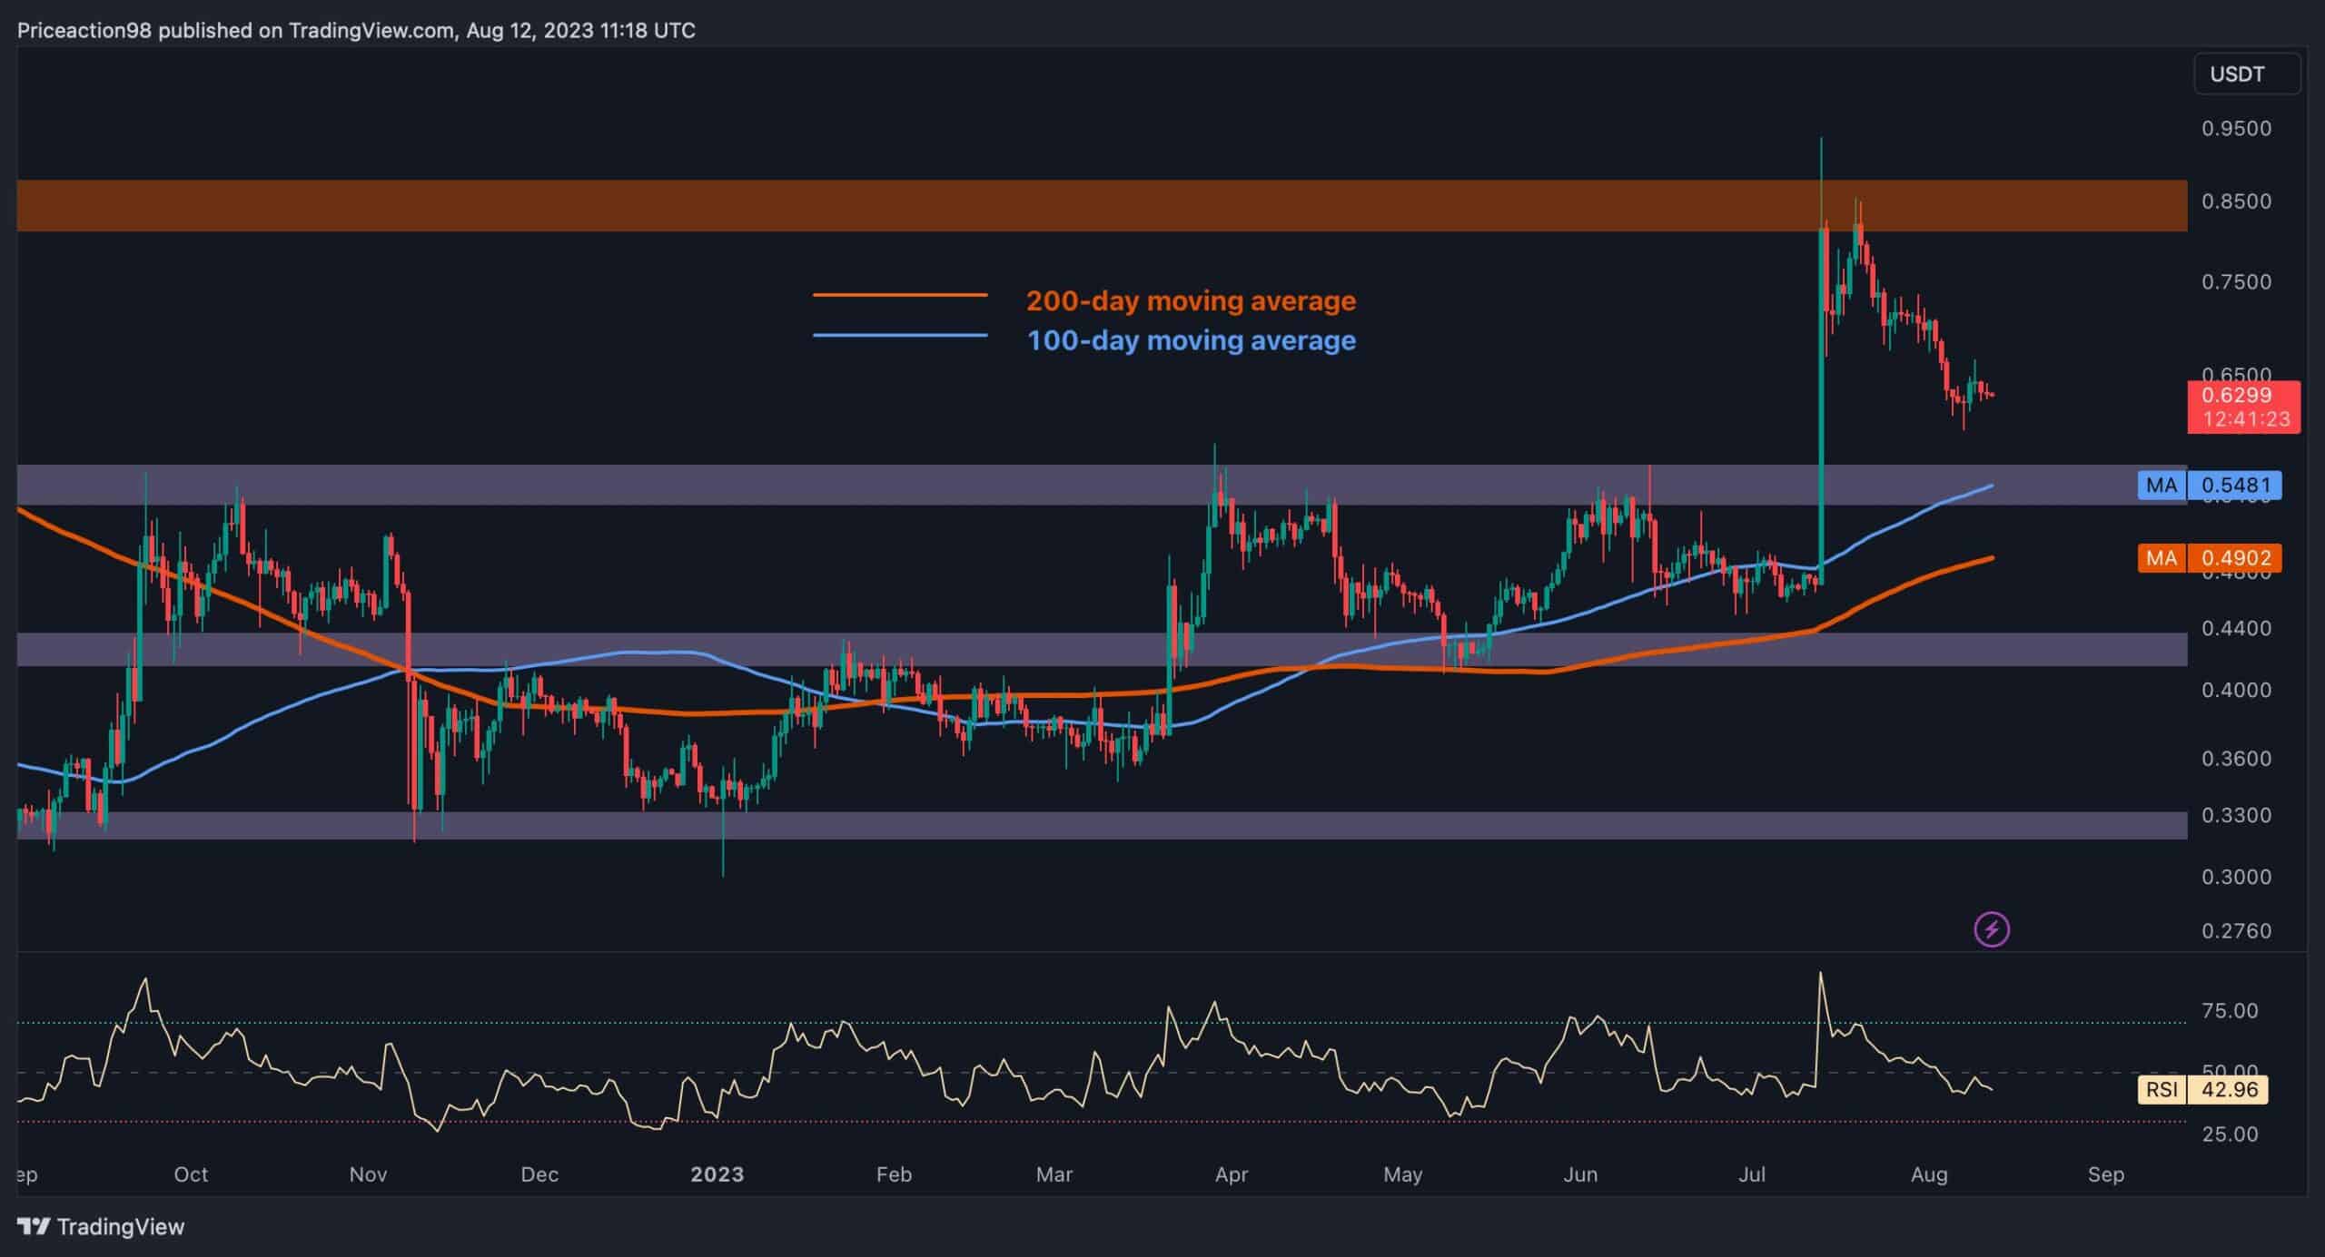Click the Mar label on time axis
2325x1257 pixels.
point(1054,1174)
